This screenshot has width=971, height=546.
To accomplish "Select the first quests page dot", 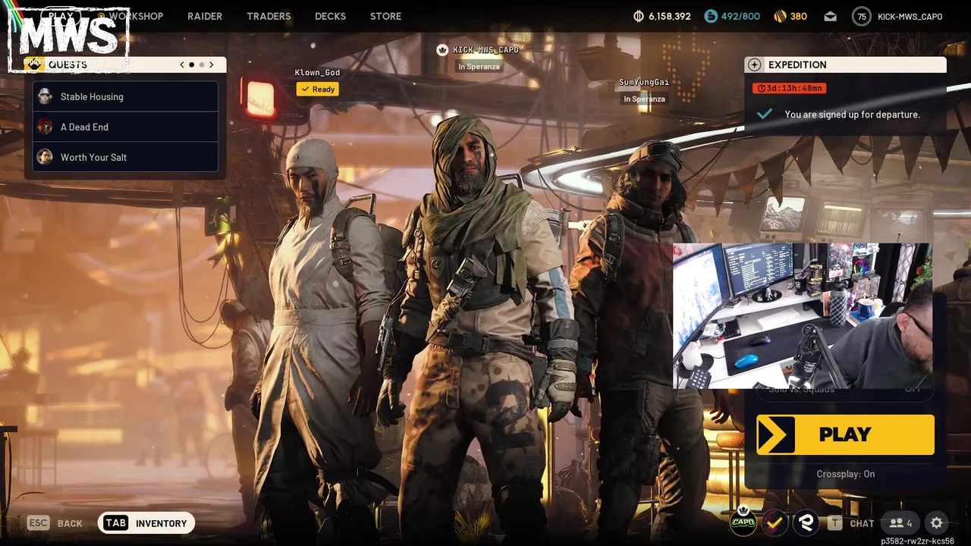I will (191, 64).
